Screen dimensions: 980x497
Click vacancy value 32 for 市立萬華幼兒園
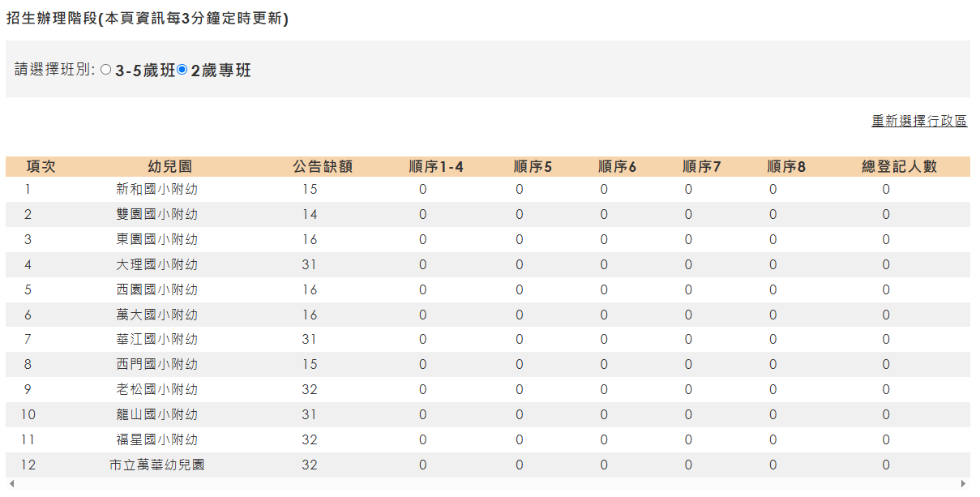pos(310,465)
